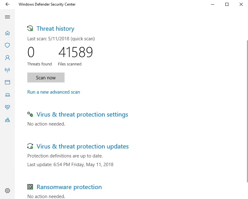Image resolution: width=248 pixels, height=199 pixels.
Task: Open Account protection person icon
Action: point(7,58)
